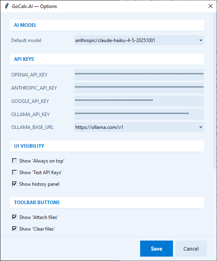
Task: Open the OLLAMA_BASE_URL combo box
Action: (139, 127)
